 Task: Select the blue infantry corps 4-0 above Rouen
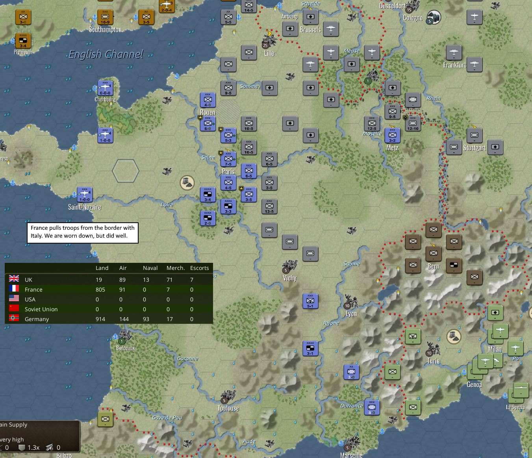click(x=208, y=100)
